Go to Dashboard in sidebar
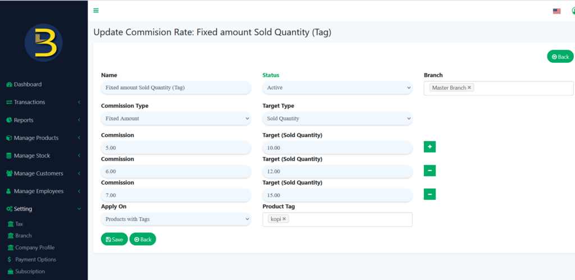This screenshot has height=280, width=575. [28, 84]
